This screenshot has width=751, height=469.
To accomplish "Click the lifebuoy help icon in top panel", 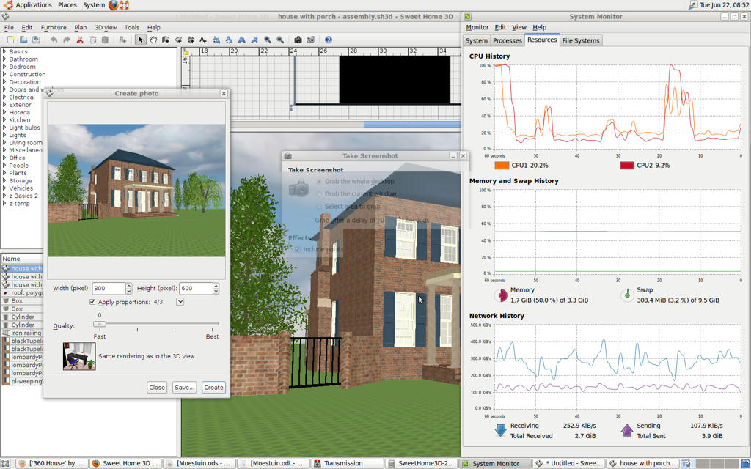I will [124, 5].
